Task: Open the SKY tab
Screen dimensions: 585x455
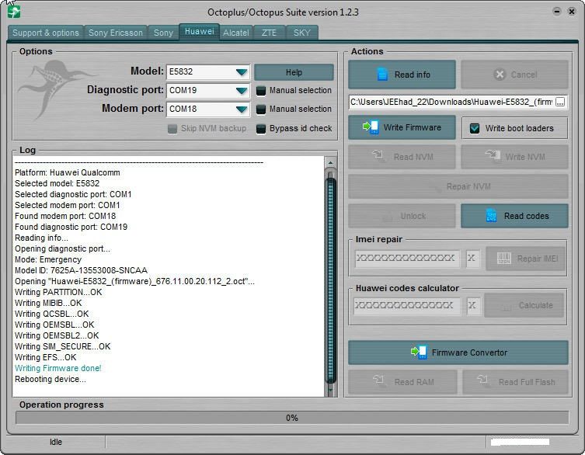Action: point(302,33)
